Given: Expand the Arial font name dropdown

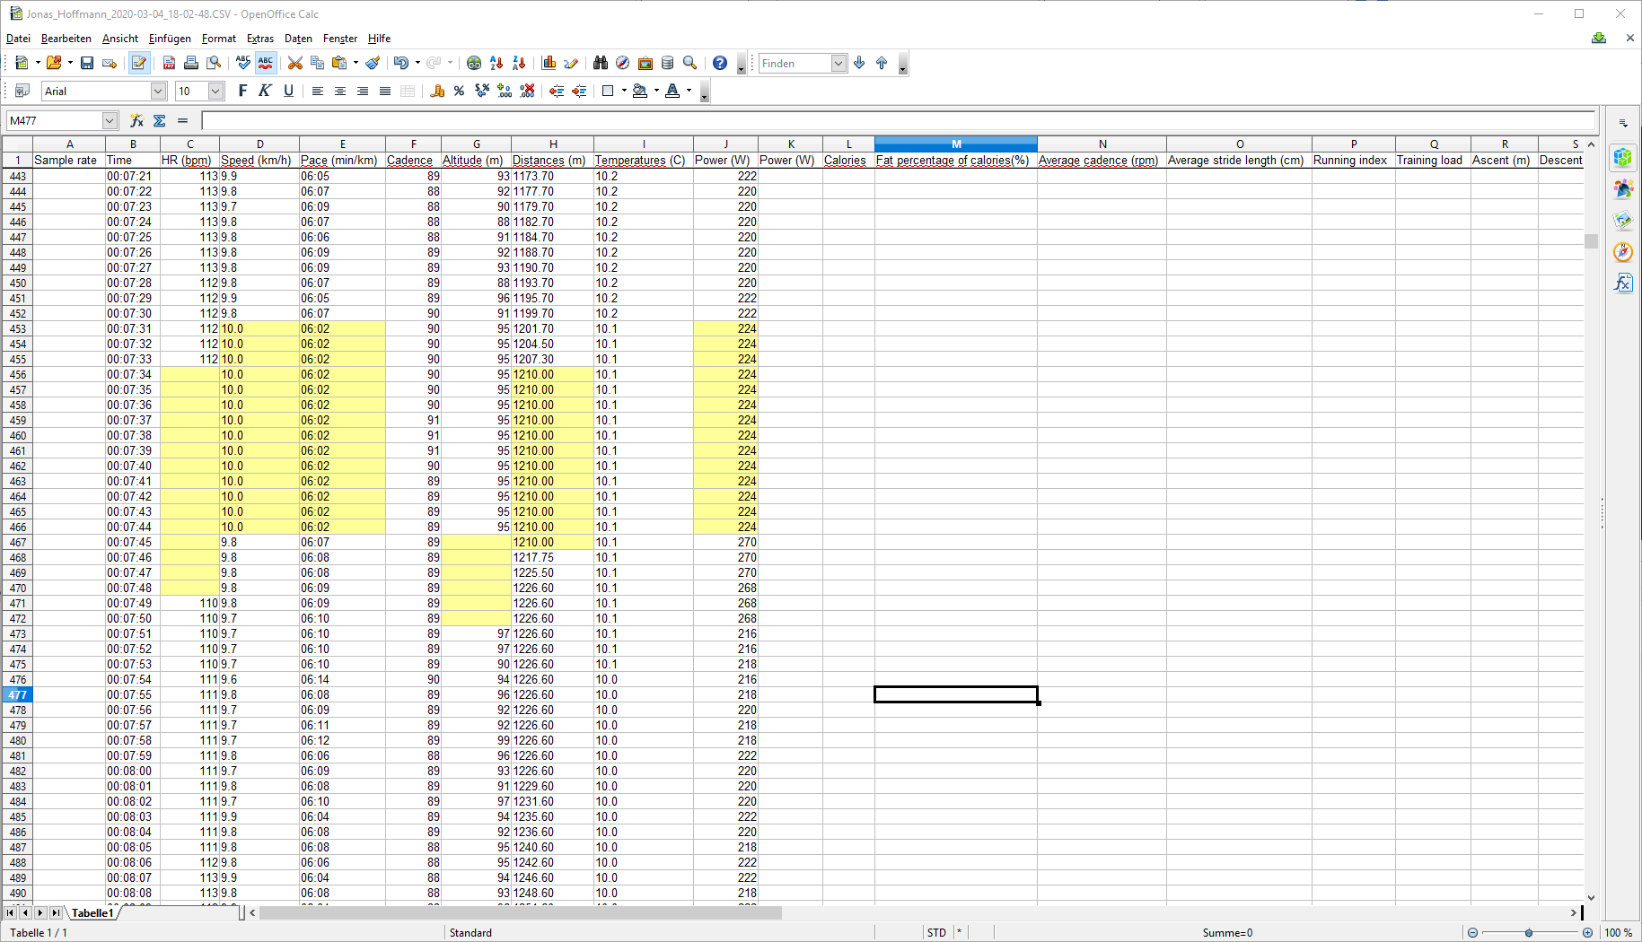Looking at the screenshot, I should coord(158,91).
